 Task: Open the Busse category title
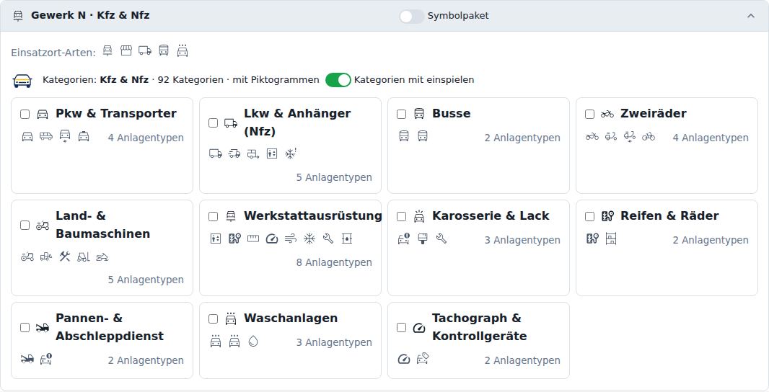(x=451, y=114)
